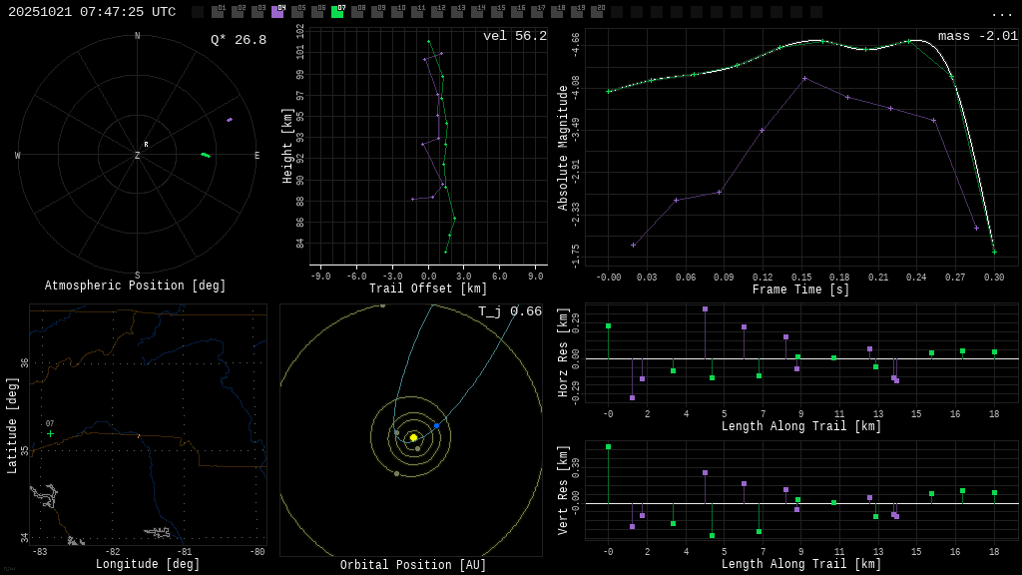The image size is (1022, 575).
Task: Click the peak of purple magnitude curve
Action: tap(804, 78)
